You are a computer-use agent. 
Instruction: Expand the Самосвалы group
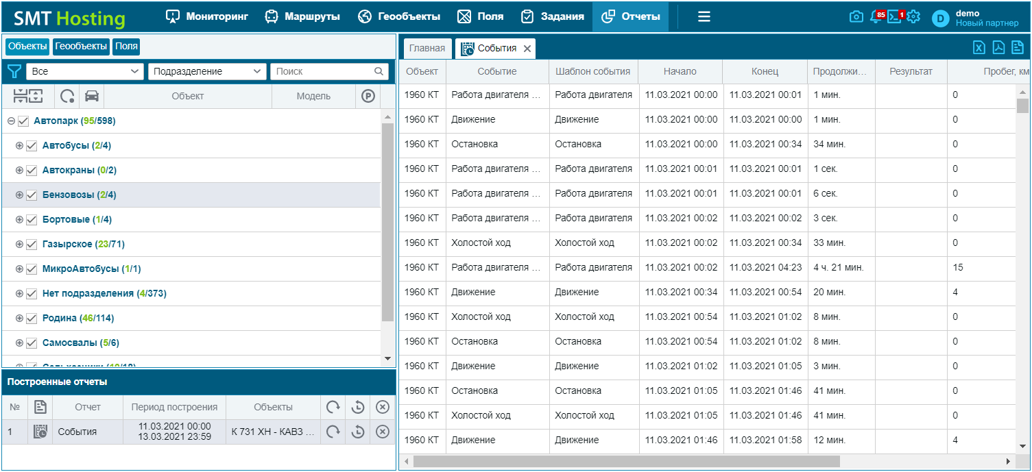coord(19,343)
